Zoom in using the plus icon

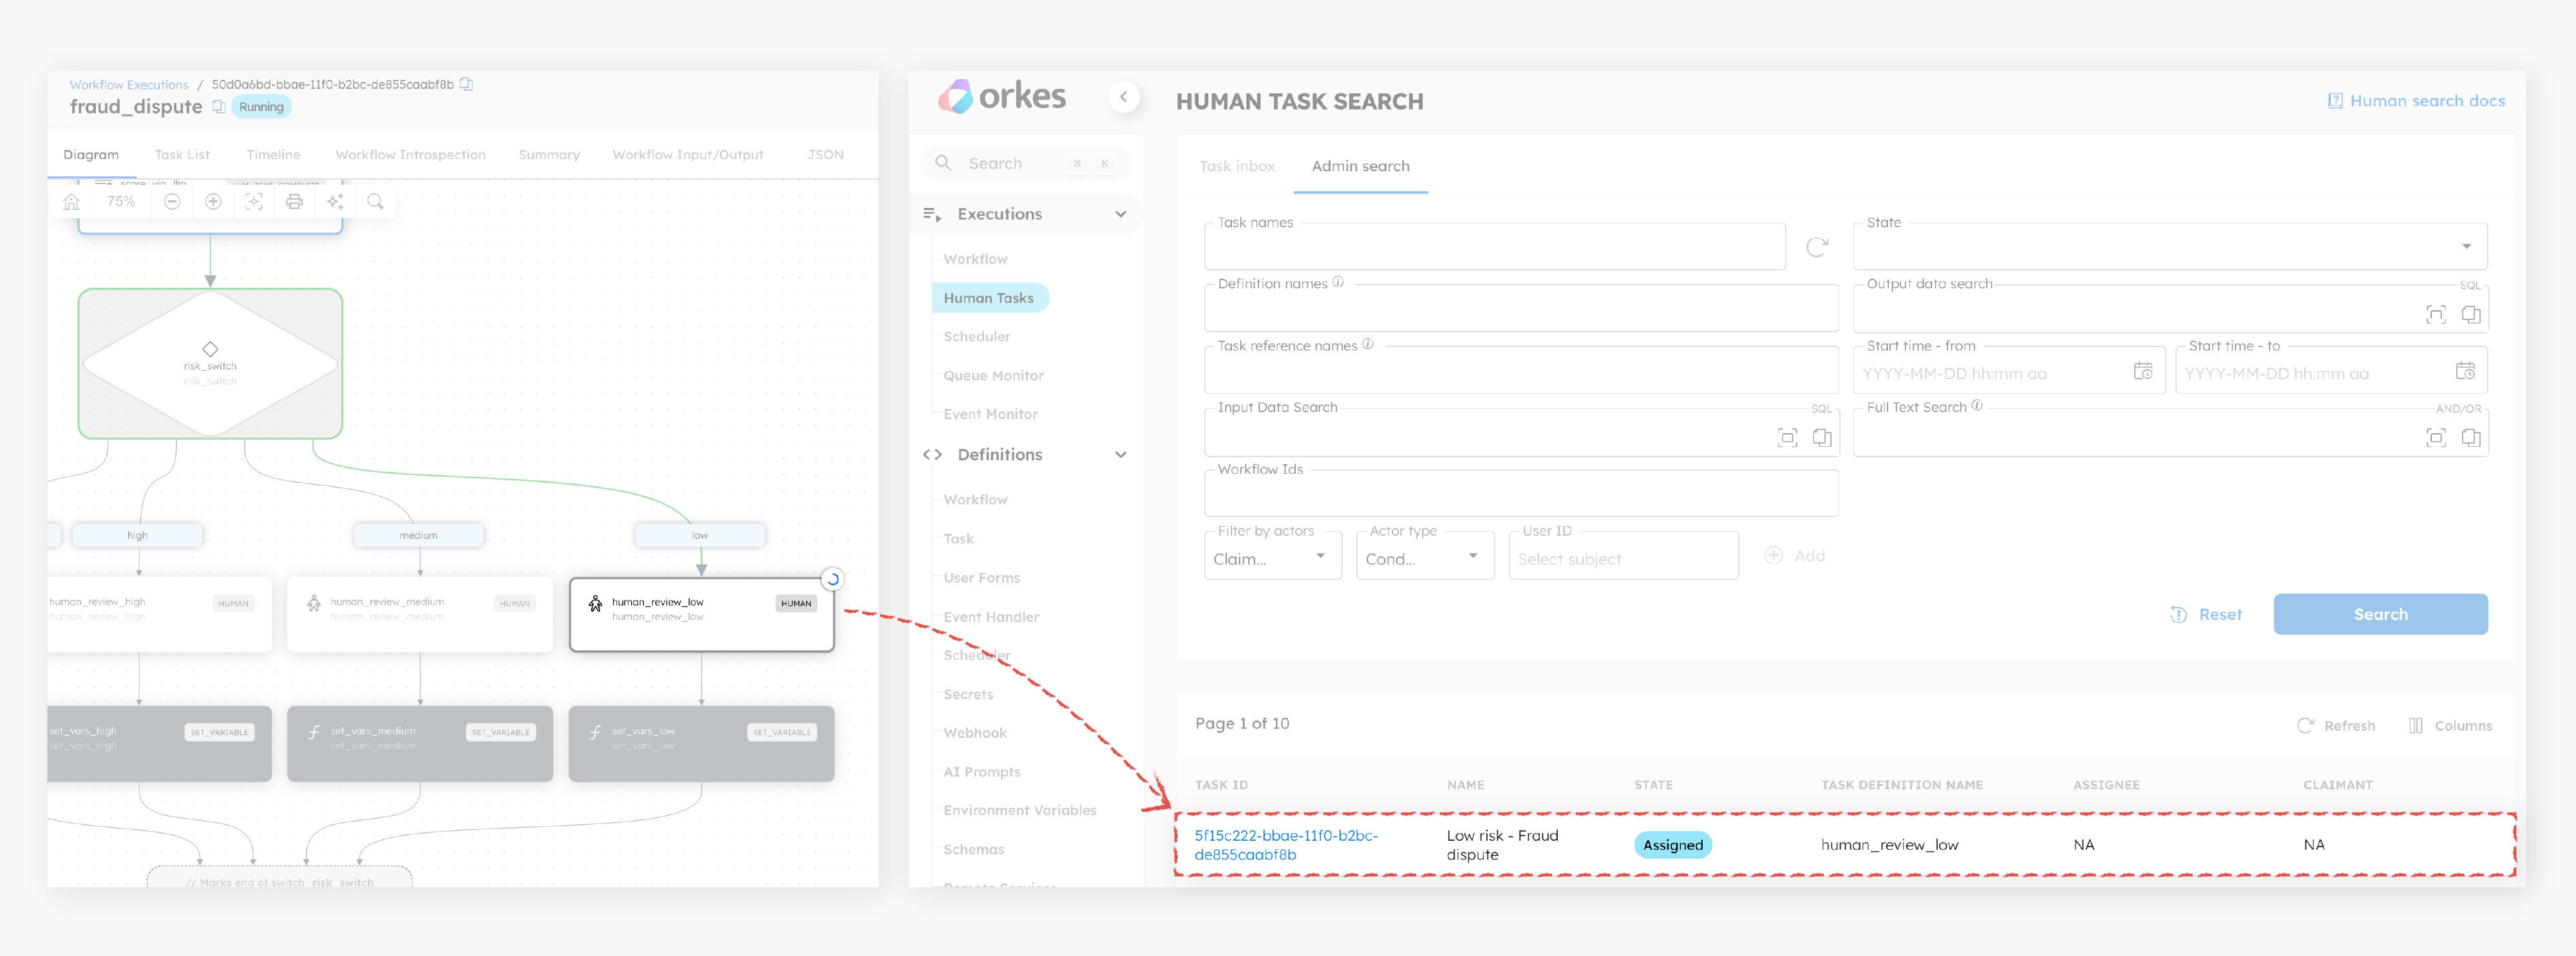coord(213,201)
